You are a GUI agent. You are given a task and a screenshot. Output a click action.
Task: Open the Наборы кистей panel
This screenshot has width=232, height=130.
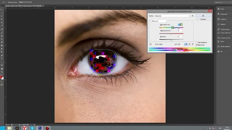(x=223, y=38)
